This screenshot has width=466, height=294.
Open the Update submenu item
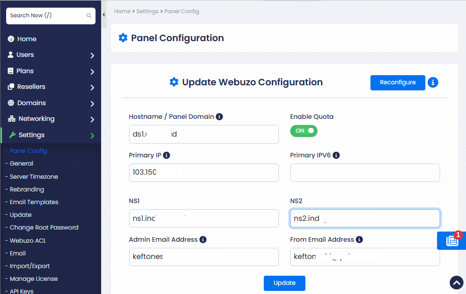(x=20, y=215)
